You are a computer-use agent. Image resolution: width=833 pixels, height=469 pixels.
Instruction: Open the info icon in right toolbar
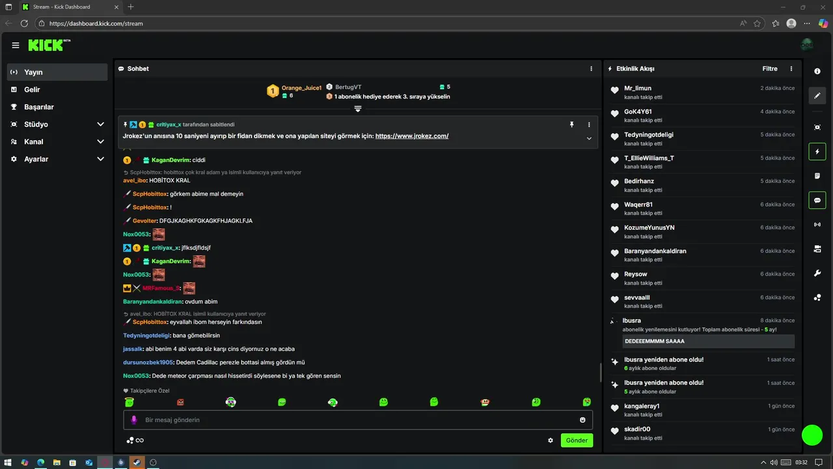tap(817, 72)
